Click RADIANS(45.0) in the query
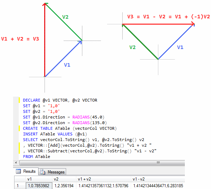The height and width of the screenshot is (189, 211). click(88, 117)
